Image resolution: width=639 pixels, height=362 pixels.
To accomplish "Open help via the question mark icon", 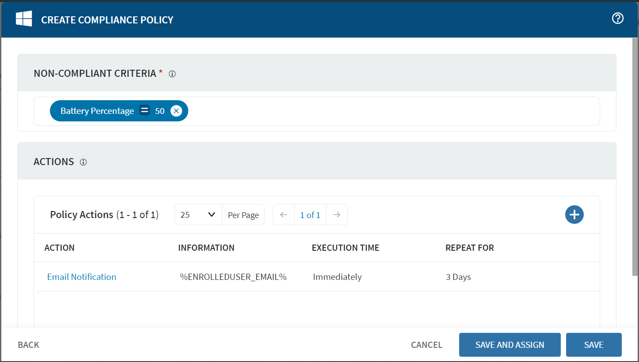I will tap(617, 18).
